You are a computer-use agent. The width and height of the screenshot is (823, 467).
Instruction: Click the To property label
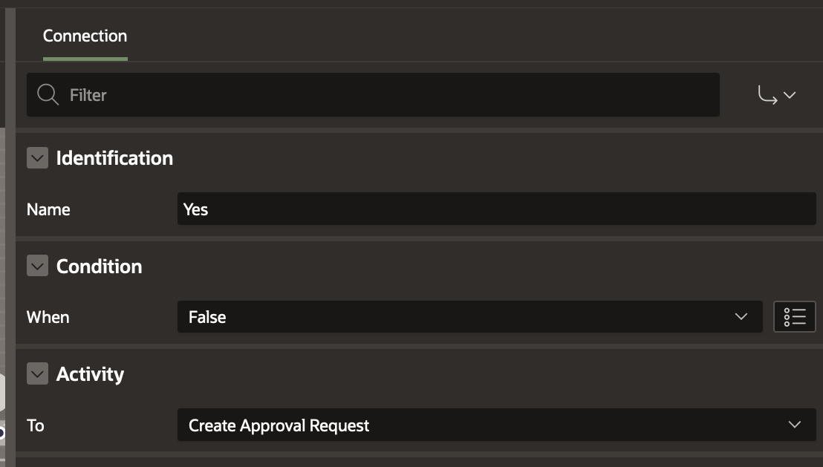[x=35, y=425]
